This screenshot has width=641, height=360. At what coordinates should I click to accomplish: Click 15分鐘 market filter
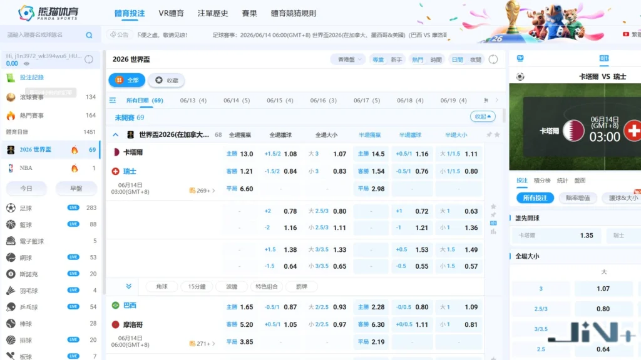coord(197,286)
